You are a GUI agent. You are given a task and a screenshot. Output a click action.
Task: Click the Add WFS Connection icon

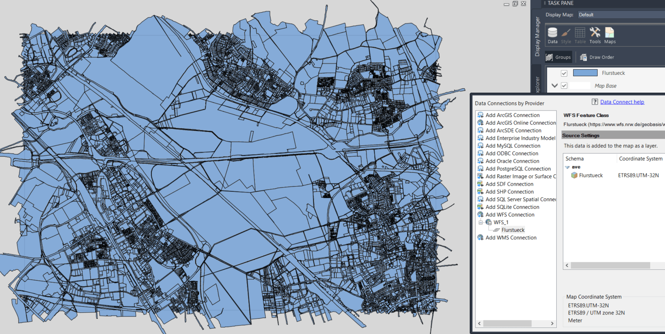pos(481,214)
